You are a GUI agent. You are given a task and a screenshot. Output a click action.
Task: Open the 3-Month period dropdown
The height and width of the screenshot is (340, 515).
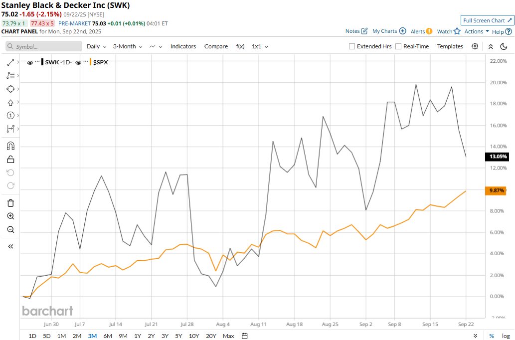coord(128,46)
